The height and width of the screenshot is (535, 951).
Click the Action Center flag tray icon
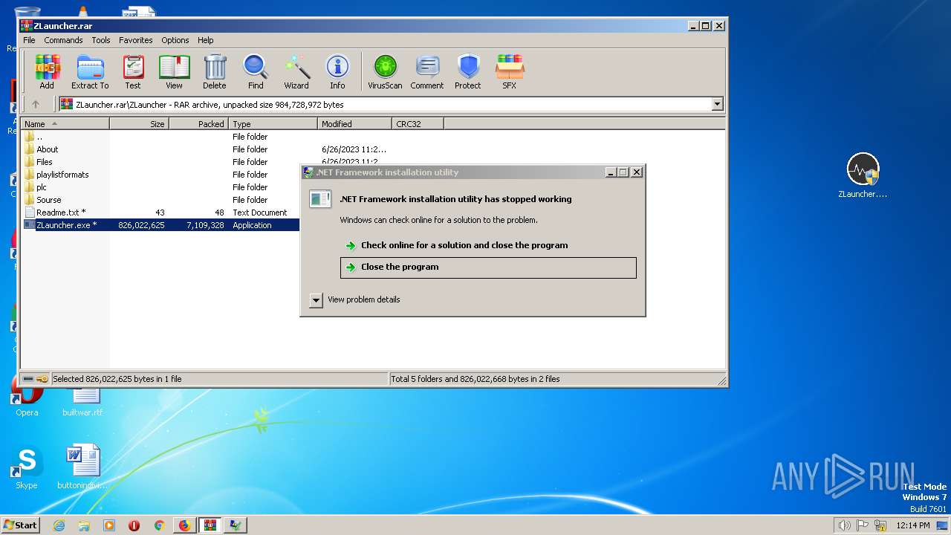(863, 525)
